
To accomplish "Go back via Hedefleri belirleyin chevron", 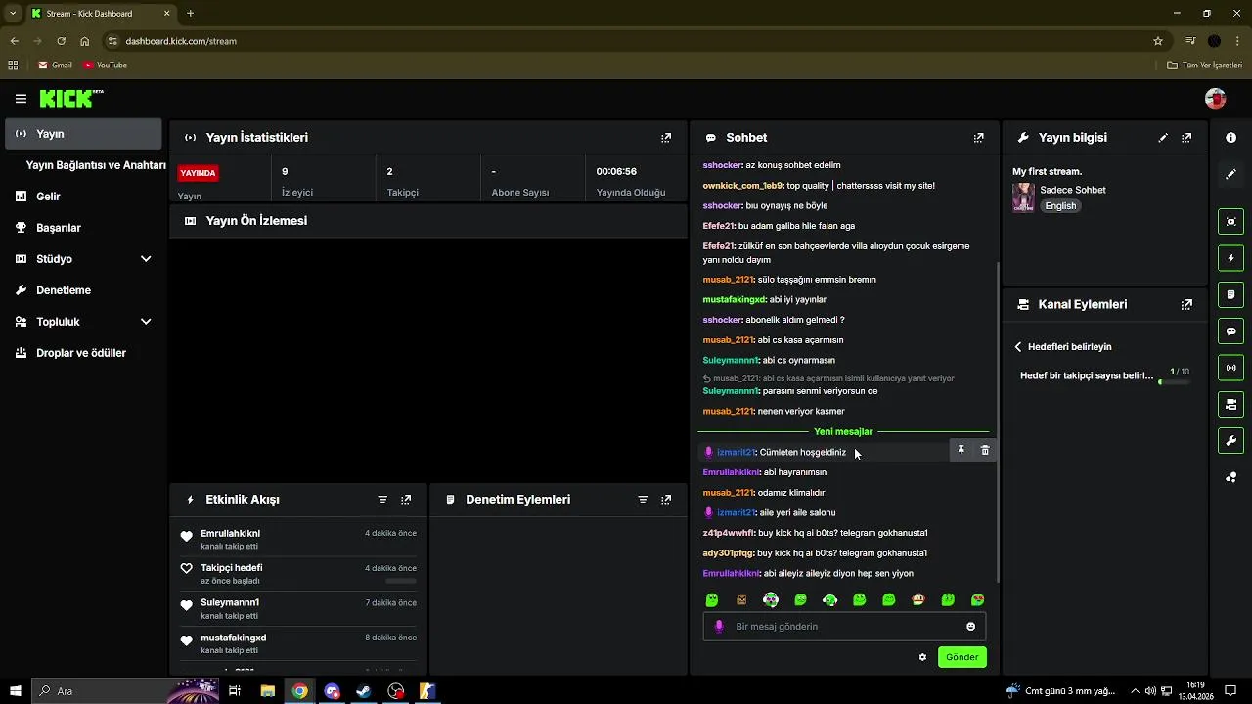I will [1018, 347].
